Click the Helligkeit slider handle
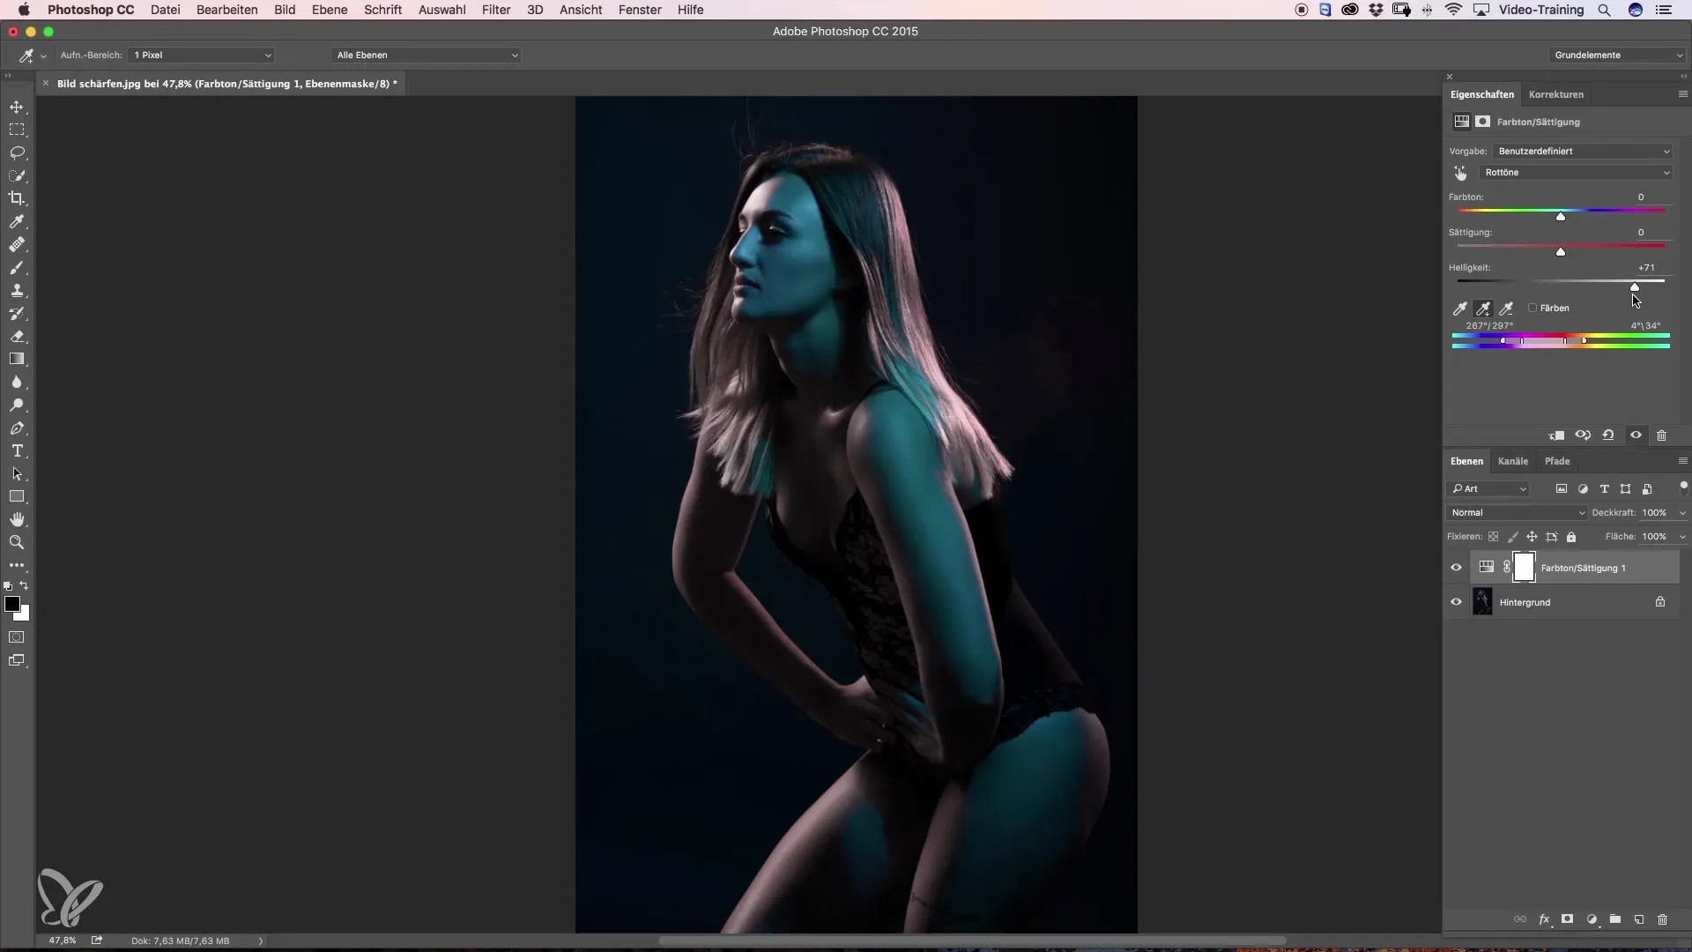Viewport: 1692px width, 952px height. click(1635, 286)
